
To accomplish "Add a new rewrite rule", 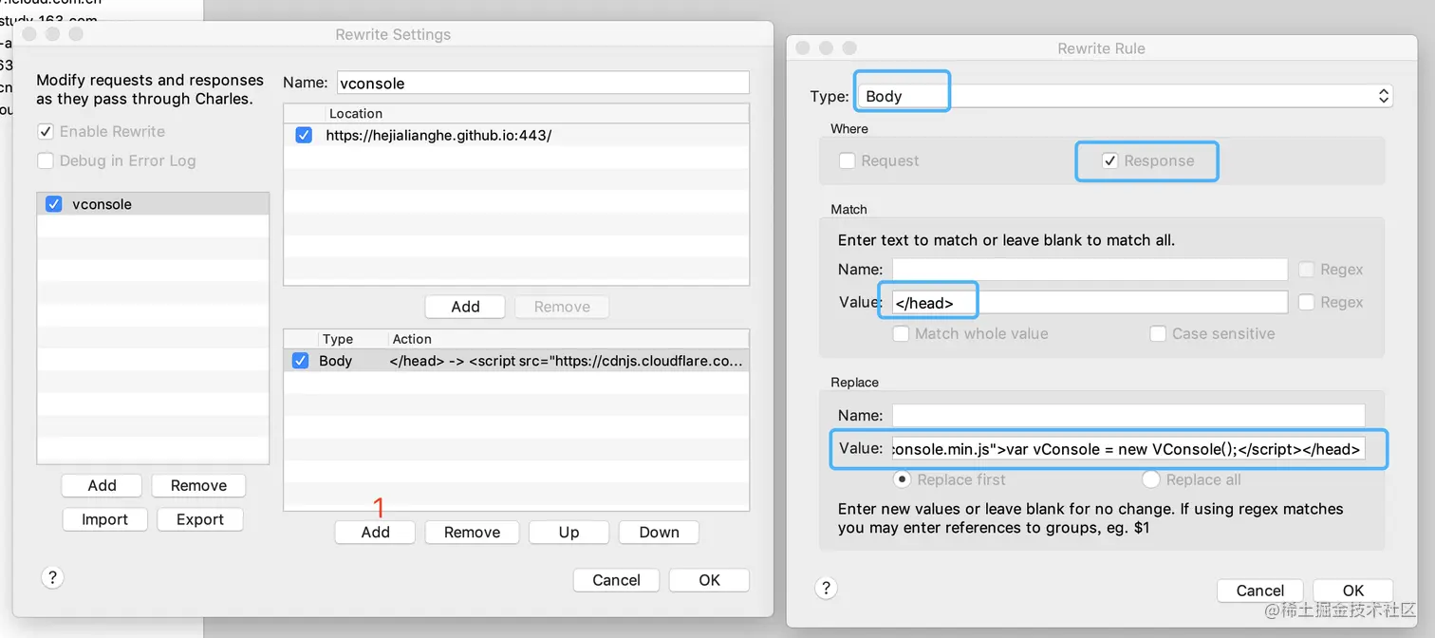I will click(375, 532).
